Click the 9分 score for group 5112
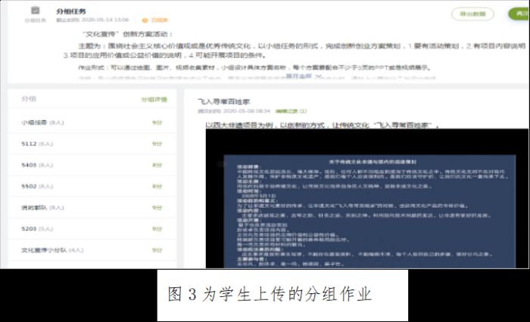Image resolution: width=530 pixels, height=322 pixels. (x=157, y=143)
